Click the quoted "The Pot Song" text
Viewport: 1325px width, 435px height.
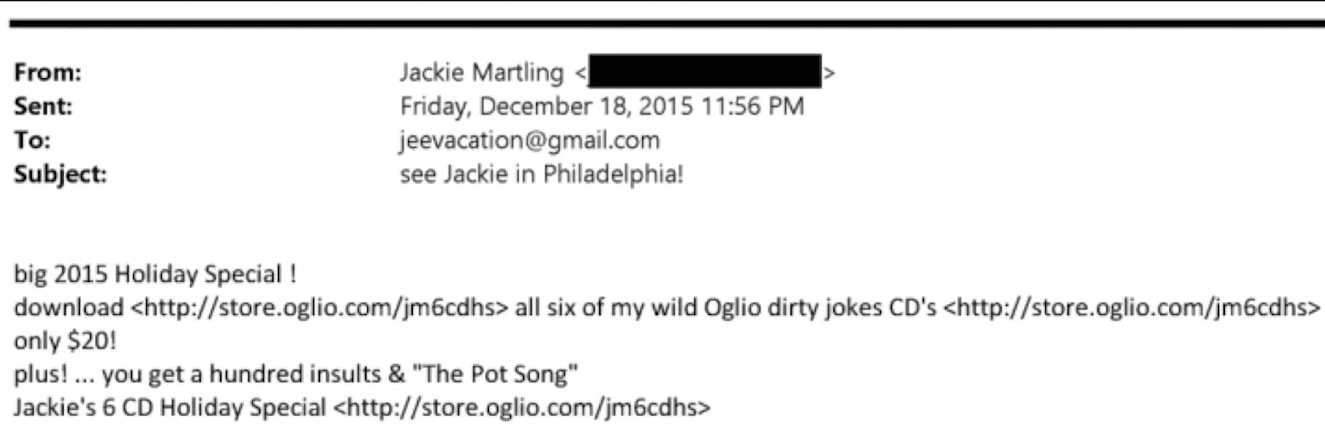494,374
